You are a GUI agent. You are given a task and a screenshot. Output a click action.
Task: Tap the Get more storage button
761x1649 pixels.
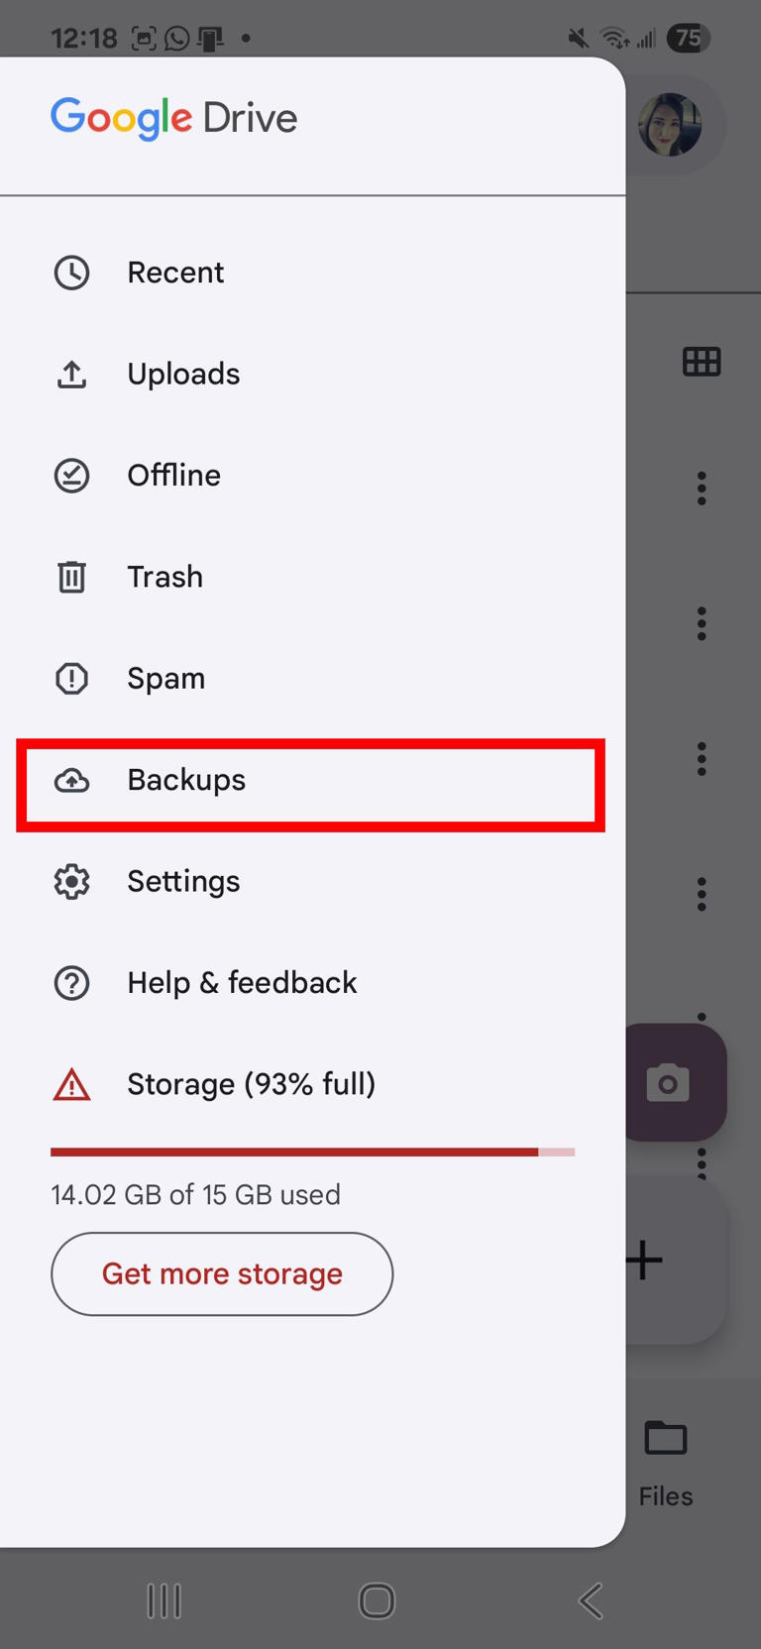221,1274
